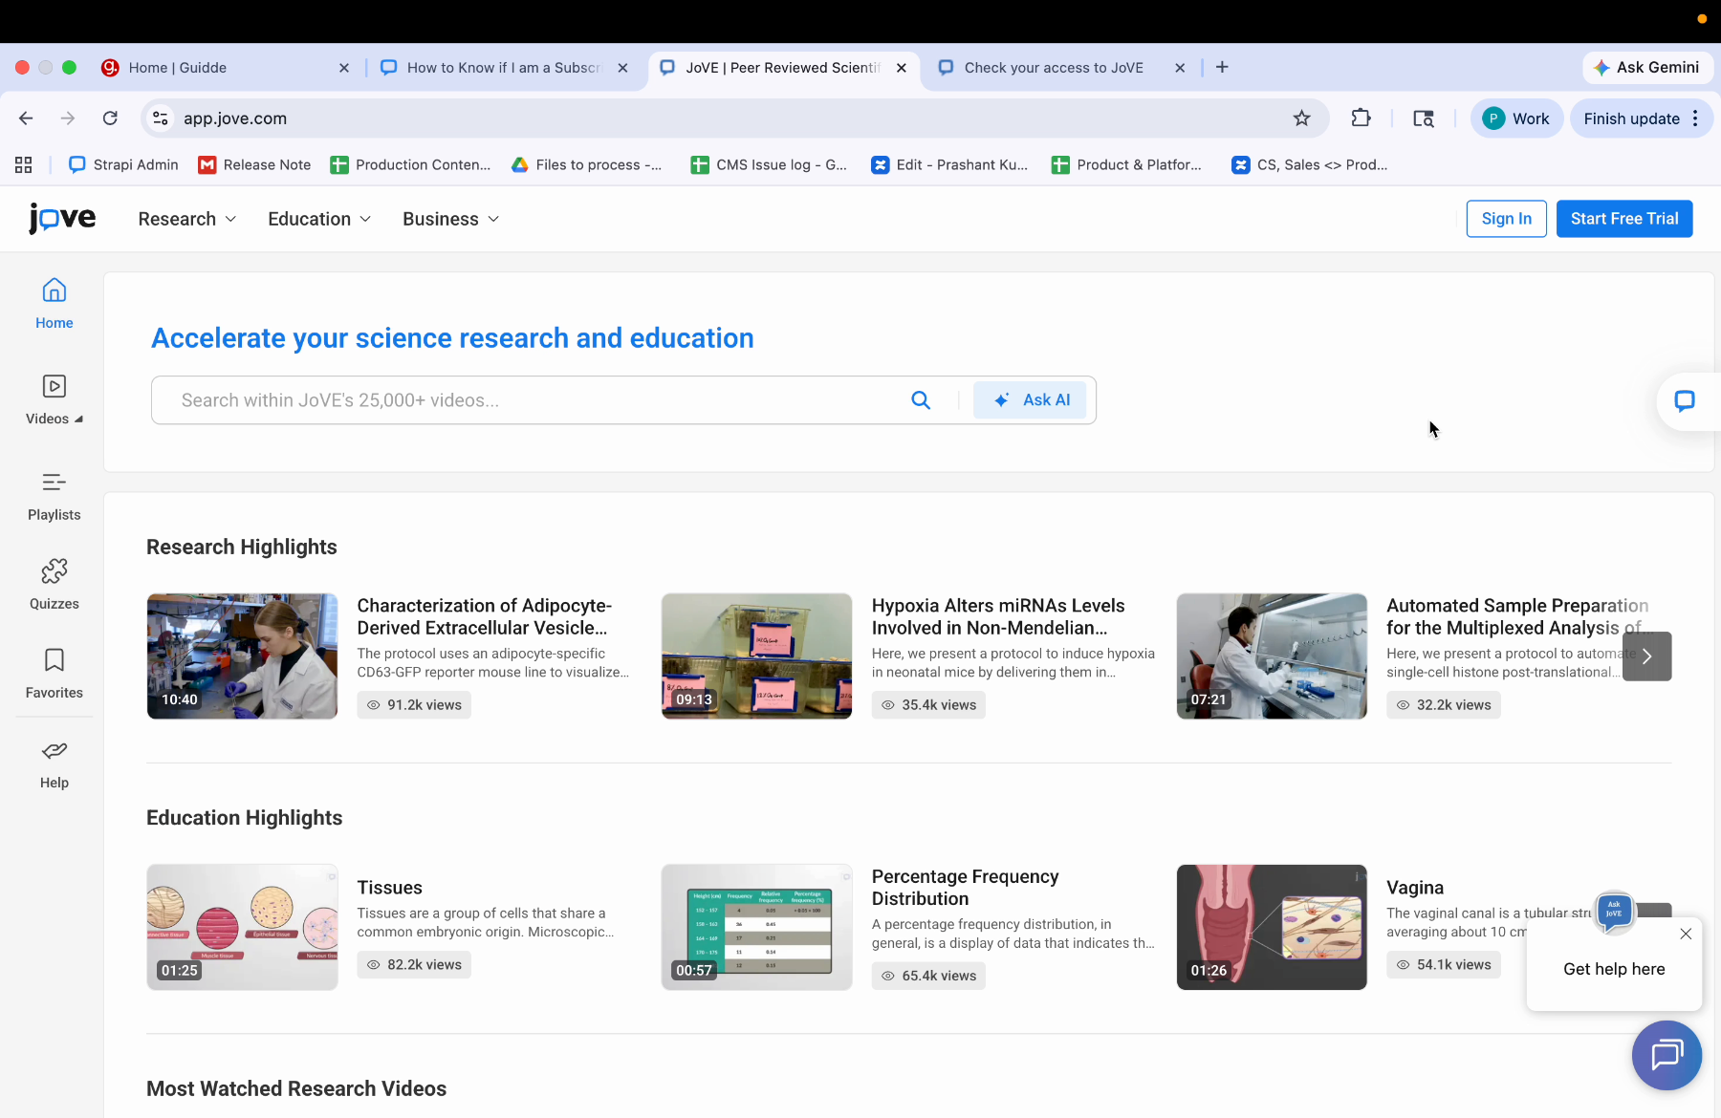Click the Start Free Trial button
This screenshot has width=1721, height=1118.
[1623, 218]
